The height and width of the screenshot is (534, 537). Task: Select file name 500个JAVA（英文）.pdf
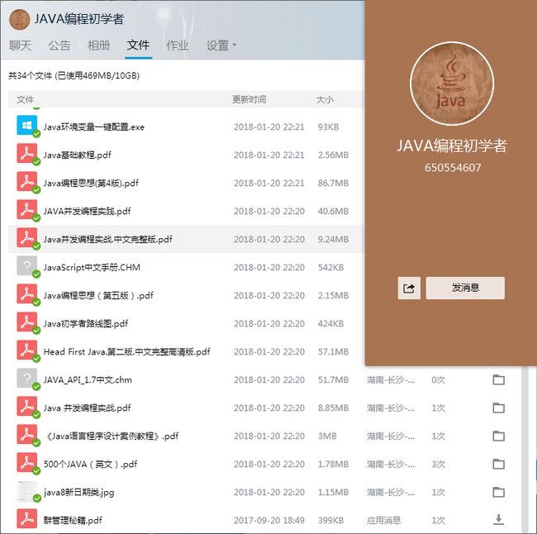[x=90, y=464]
